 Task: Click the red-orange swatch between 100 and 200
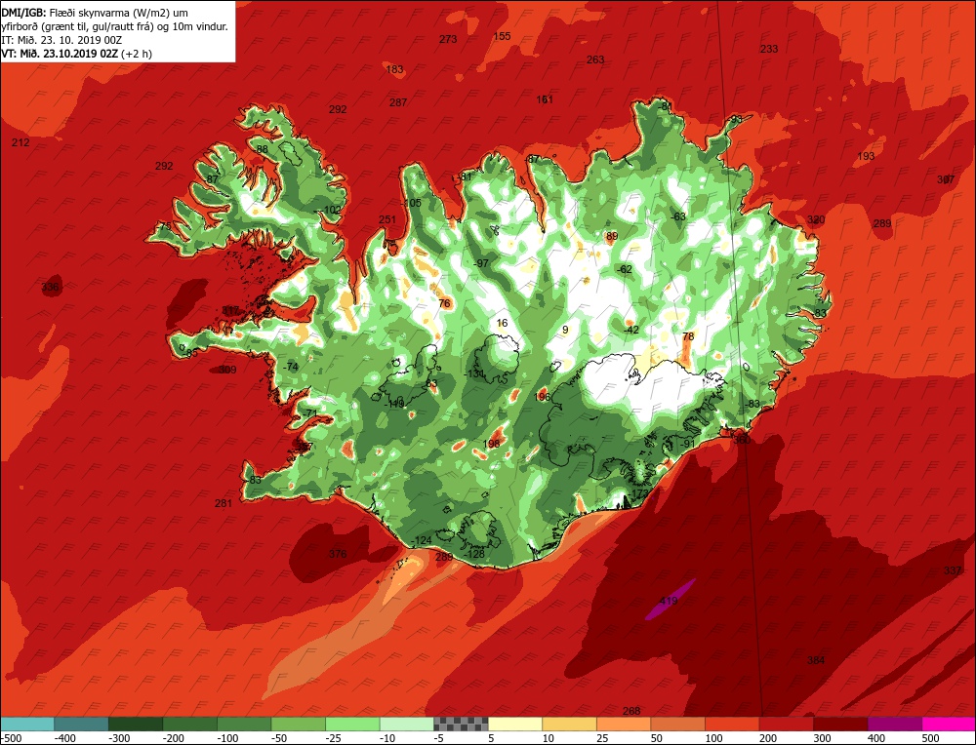pyautogui.click(x=732, y=724)
